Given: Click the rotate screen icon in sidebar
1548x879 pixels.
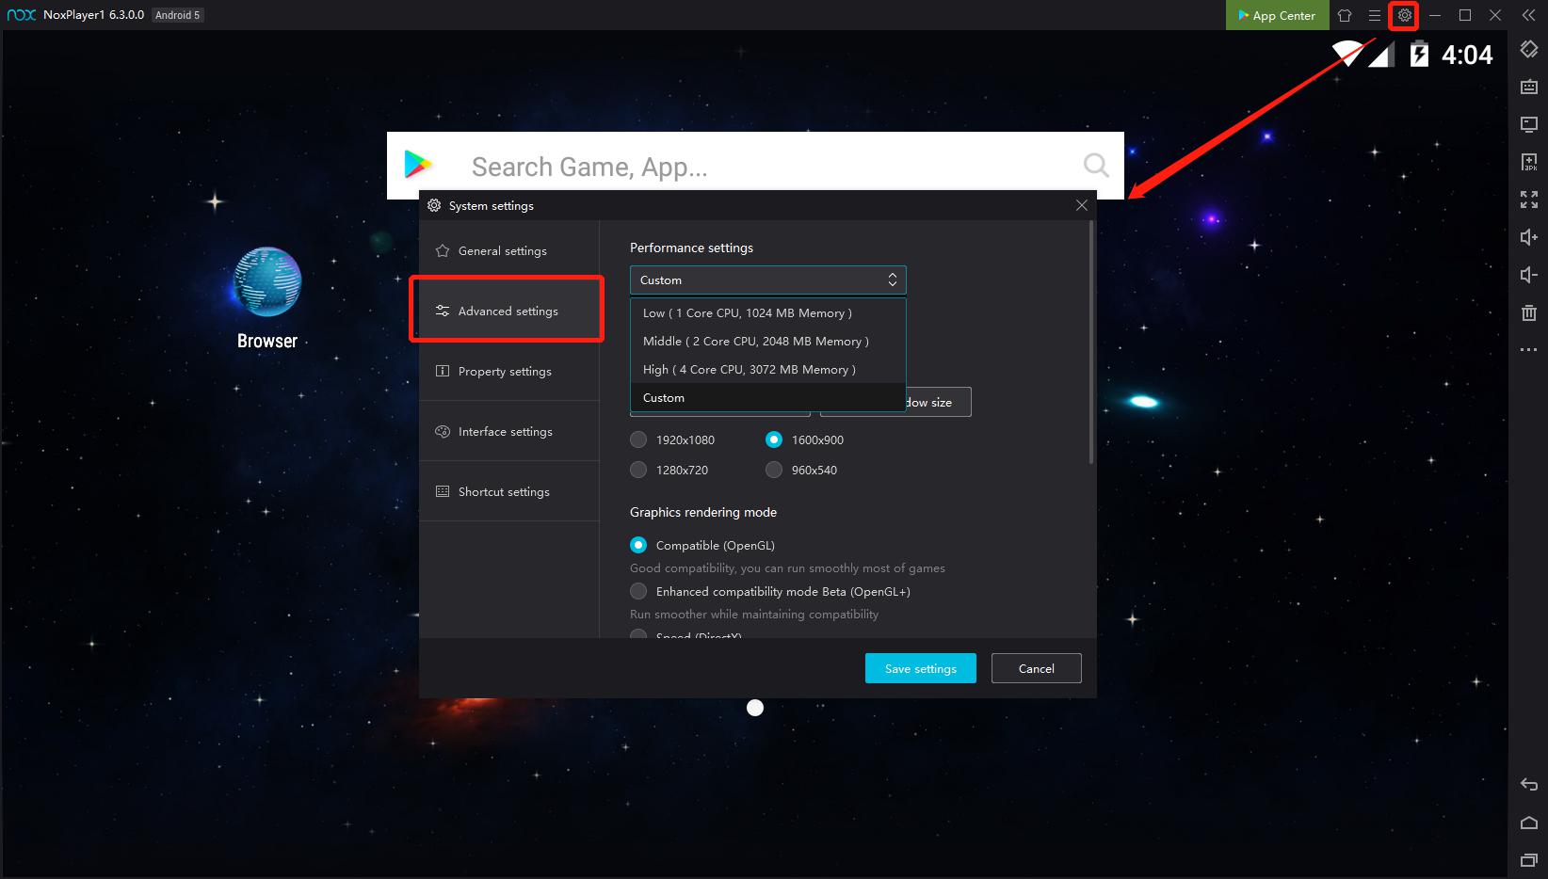Looking at the screenshot, I should click(x=1528, y=49).
